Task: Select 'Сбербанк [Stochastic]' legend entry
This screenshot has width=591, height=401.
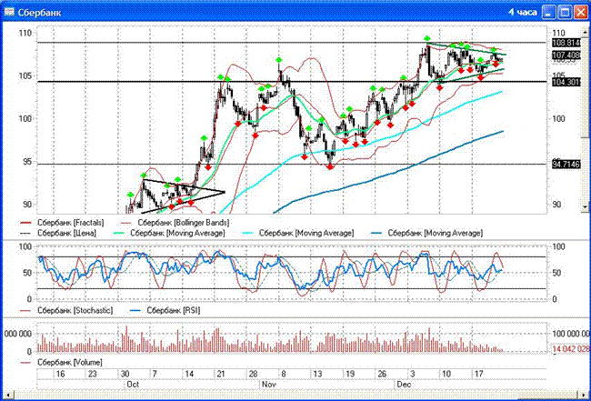Action: point(65,310)
